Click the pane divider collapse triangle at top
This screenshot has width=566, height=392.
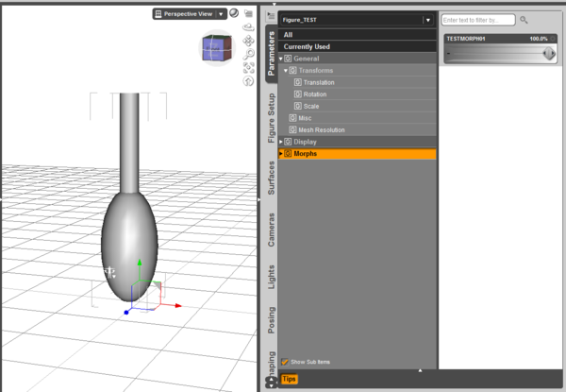pyautogui.click(x=275, y=5)
